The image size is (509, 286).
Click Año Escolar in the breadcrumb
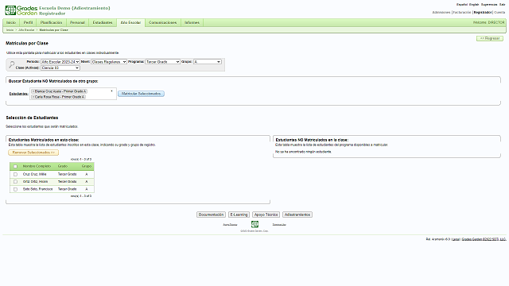[x=26, y=30]
